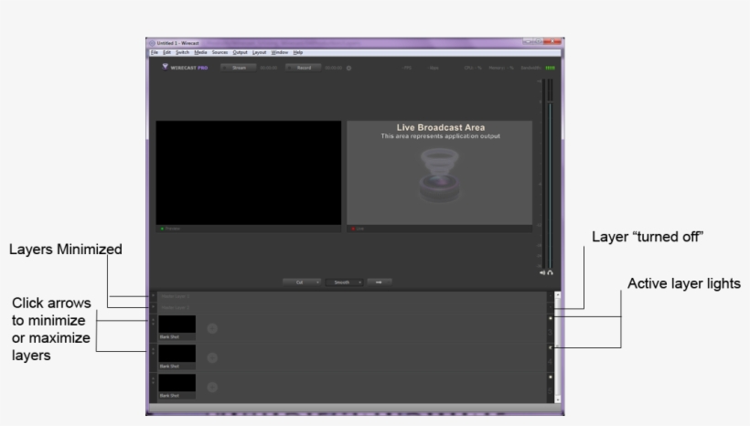The height and width of the screenshot is (426, 750).
Task: Click the speaker mute icon by the audio meter
Action: click(x=543, y=272)
